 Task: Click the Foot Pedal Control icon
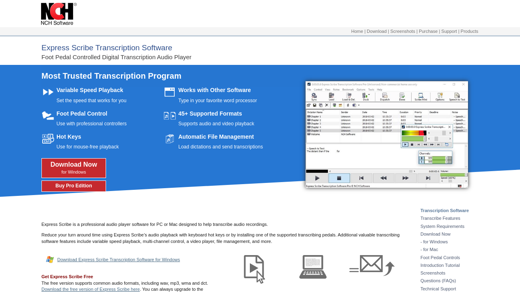point(48,116)
